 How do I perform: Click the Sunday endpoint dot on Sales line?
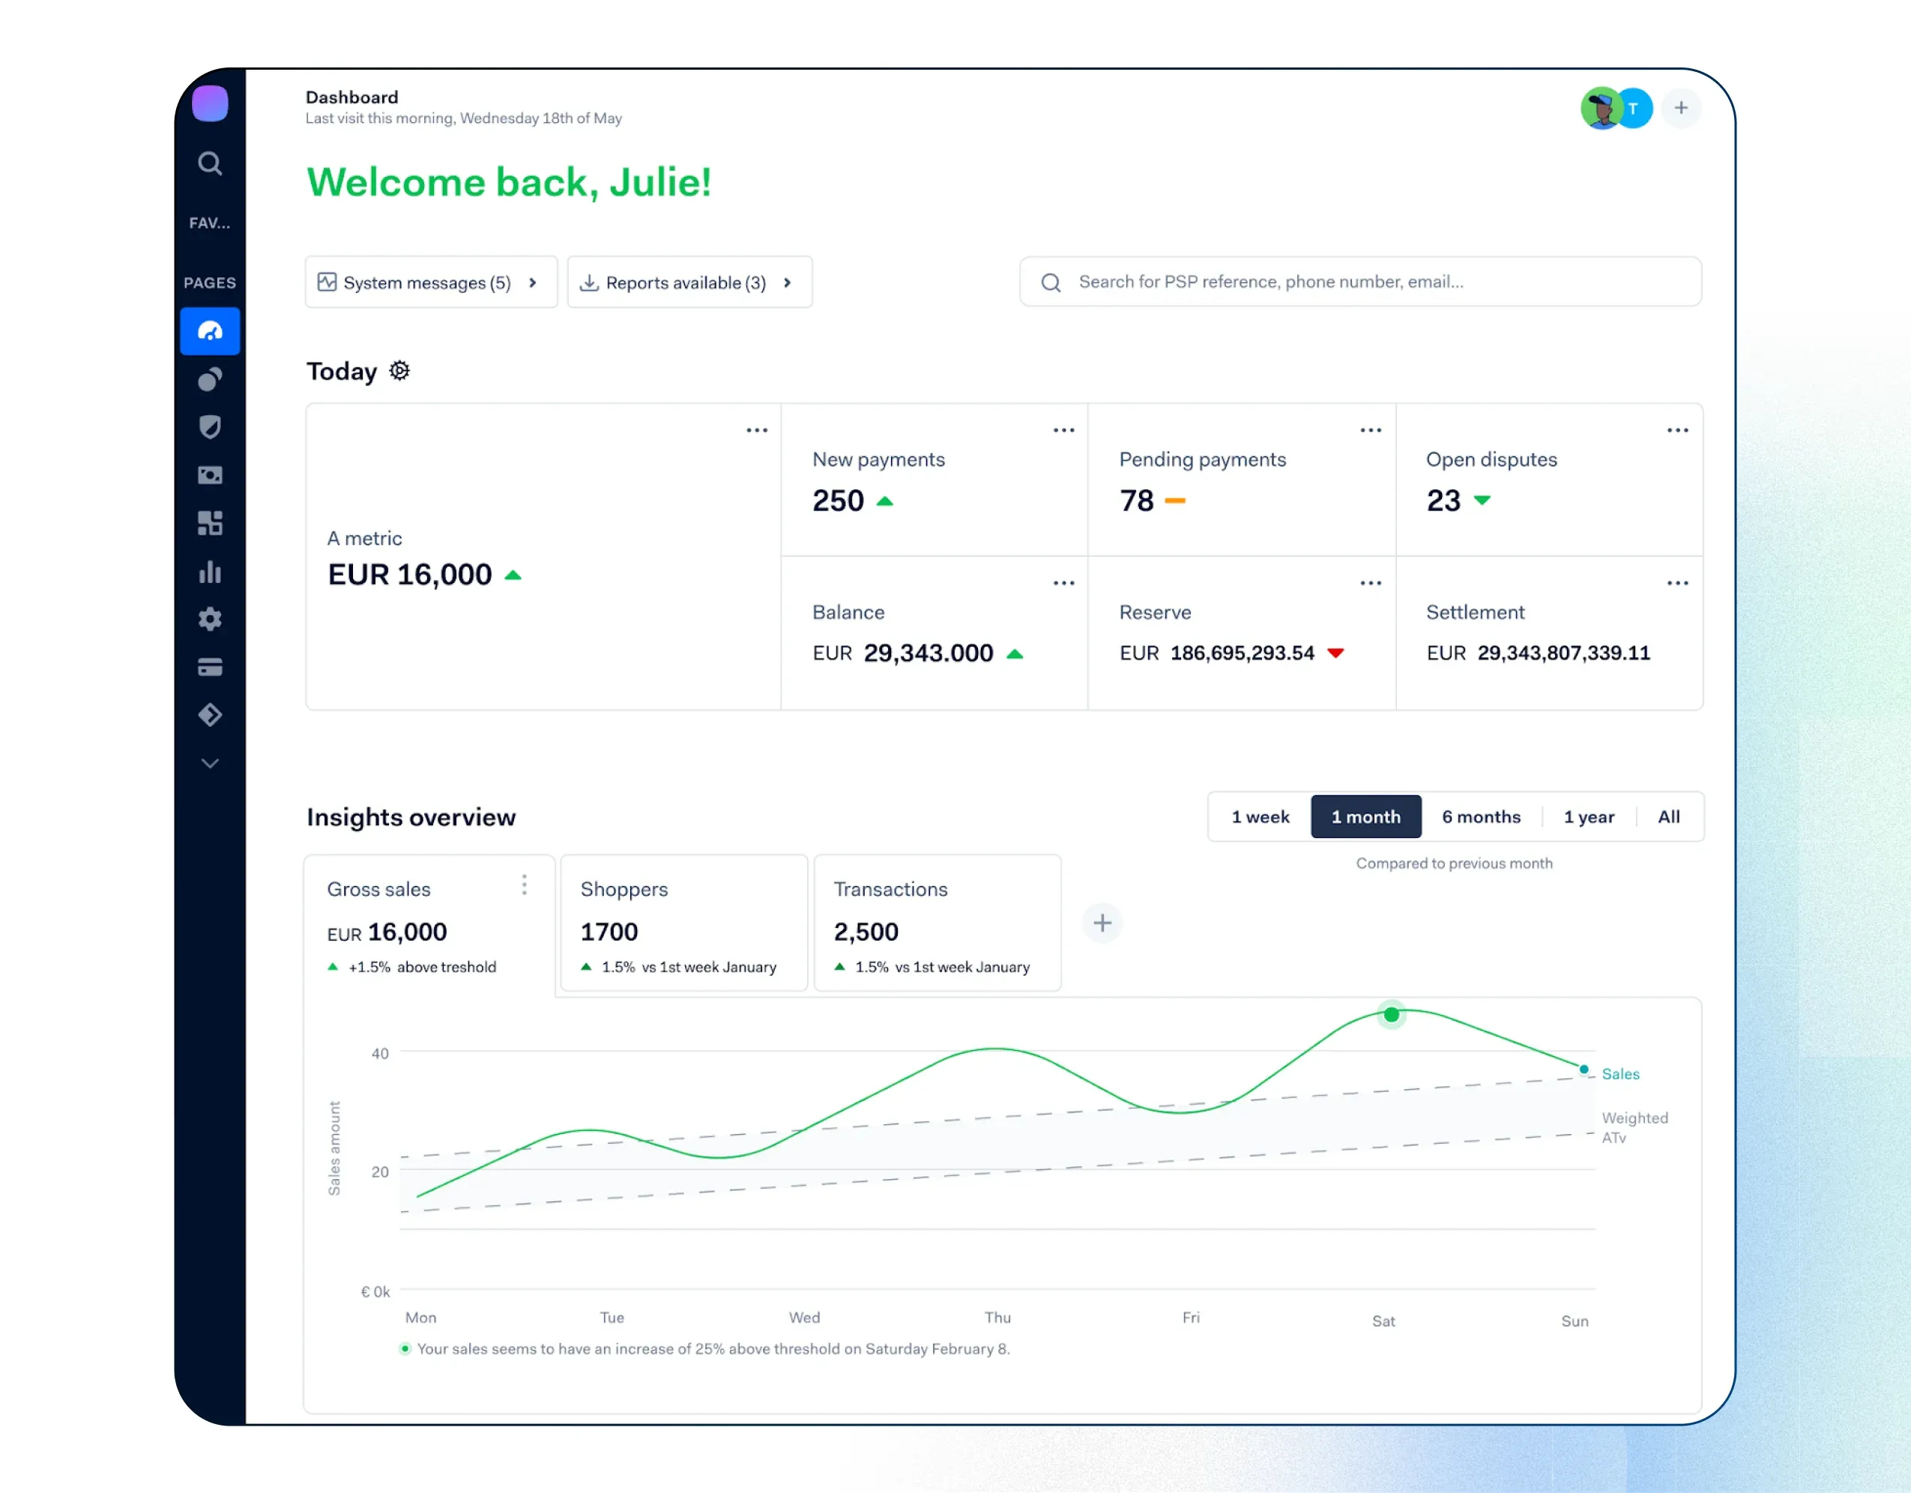[1584, 1070]
